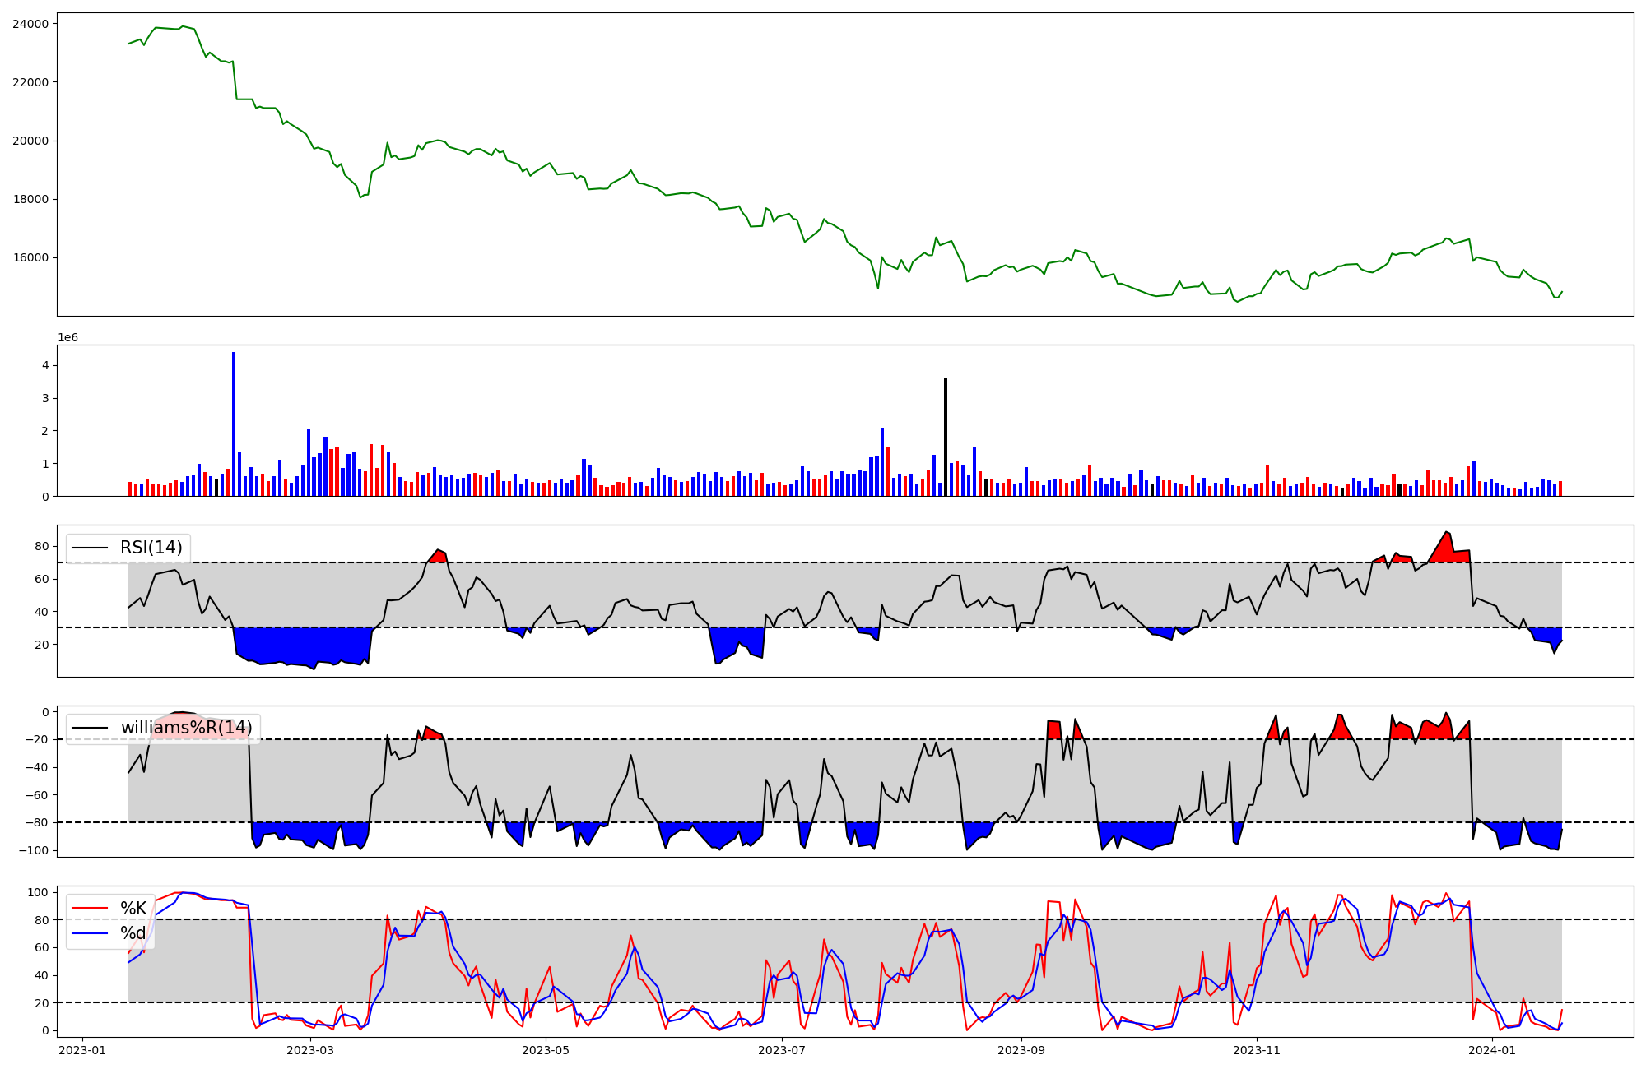This screenshot has height=1069, width=1646.
Task: Click the tall black volume bar
Action: coord(946,437)
